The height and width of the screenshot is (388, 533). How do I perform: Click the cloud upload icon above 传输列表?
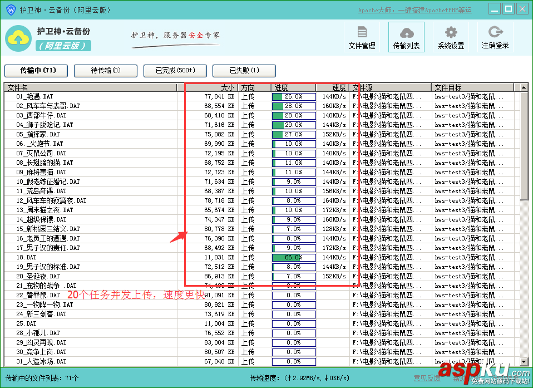[406, 32]
